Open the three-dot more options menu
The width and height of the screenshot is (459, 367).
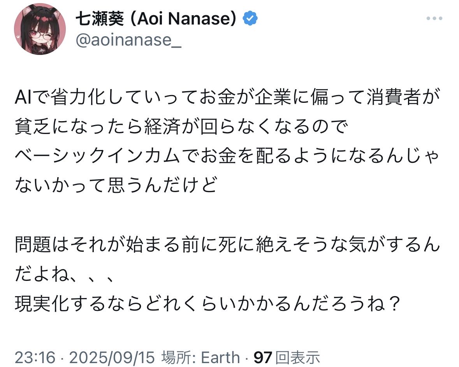[434, 18]
